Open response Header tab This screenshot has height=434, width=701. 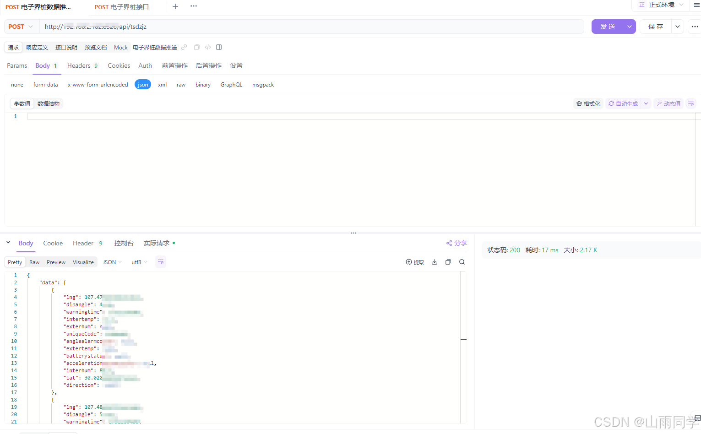[87, 243]
